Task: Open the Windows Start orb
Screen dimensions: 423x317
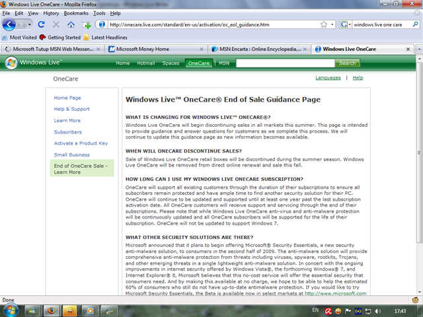Action: tap(12, 309)
